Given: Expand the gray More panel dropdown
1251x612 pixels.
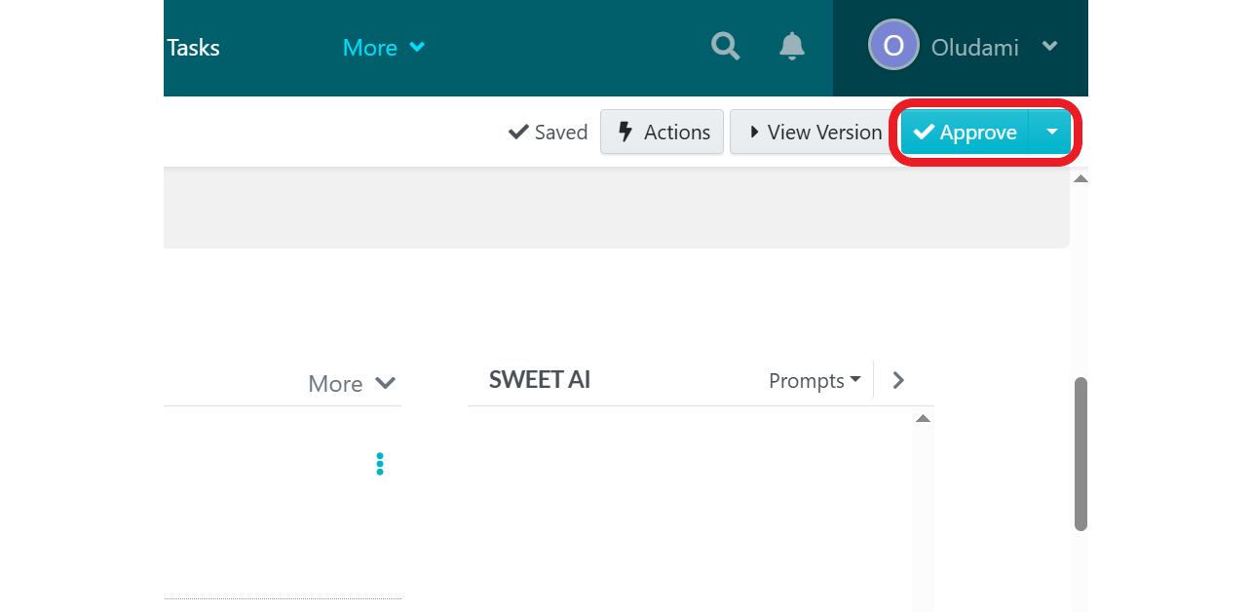Looking at the screenshot, I should click(x=352, y=383).
